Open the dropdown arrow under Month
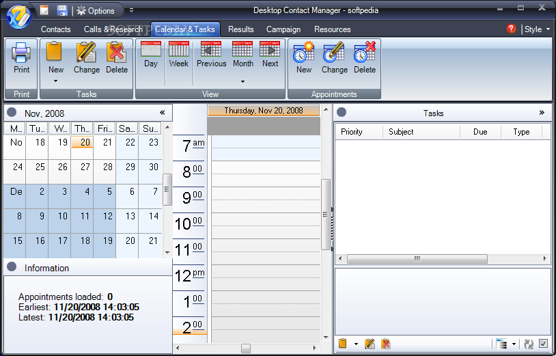The height and width of the screenshot is (356, 556). tap(243, 81)
